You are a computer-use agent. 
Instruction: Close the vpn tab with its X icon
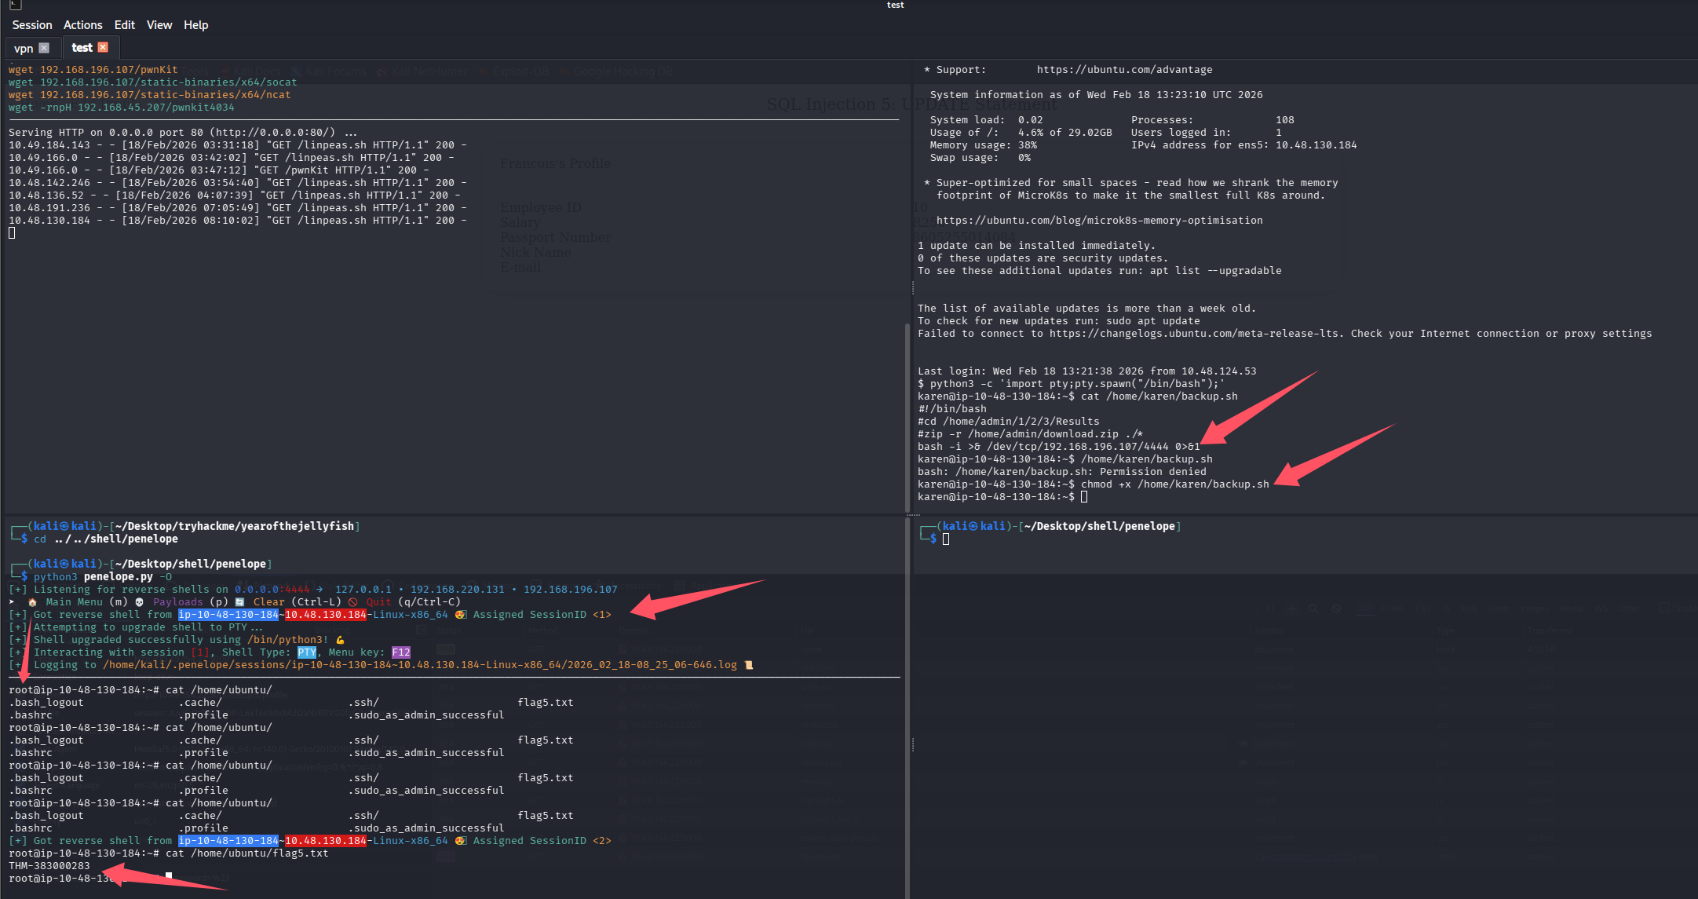(x=44, y=48)
